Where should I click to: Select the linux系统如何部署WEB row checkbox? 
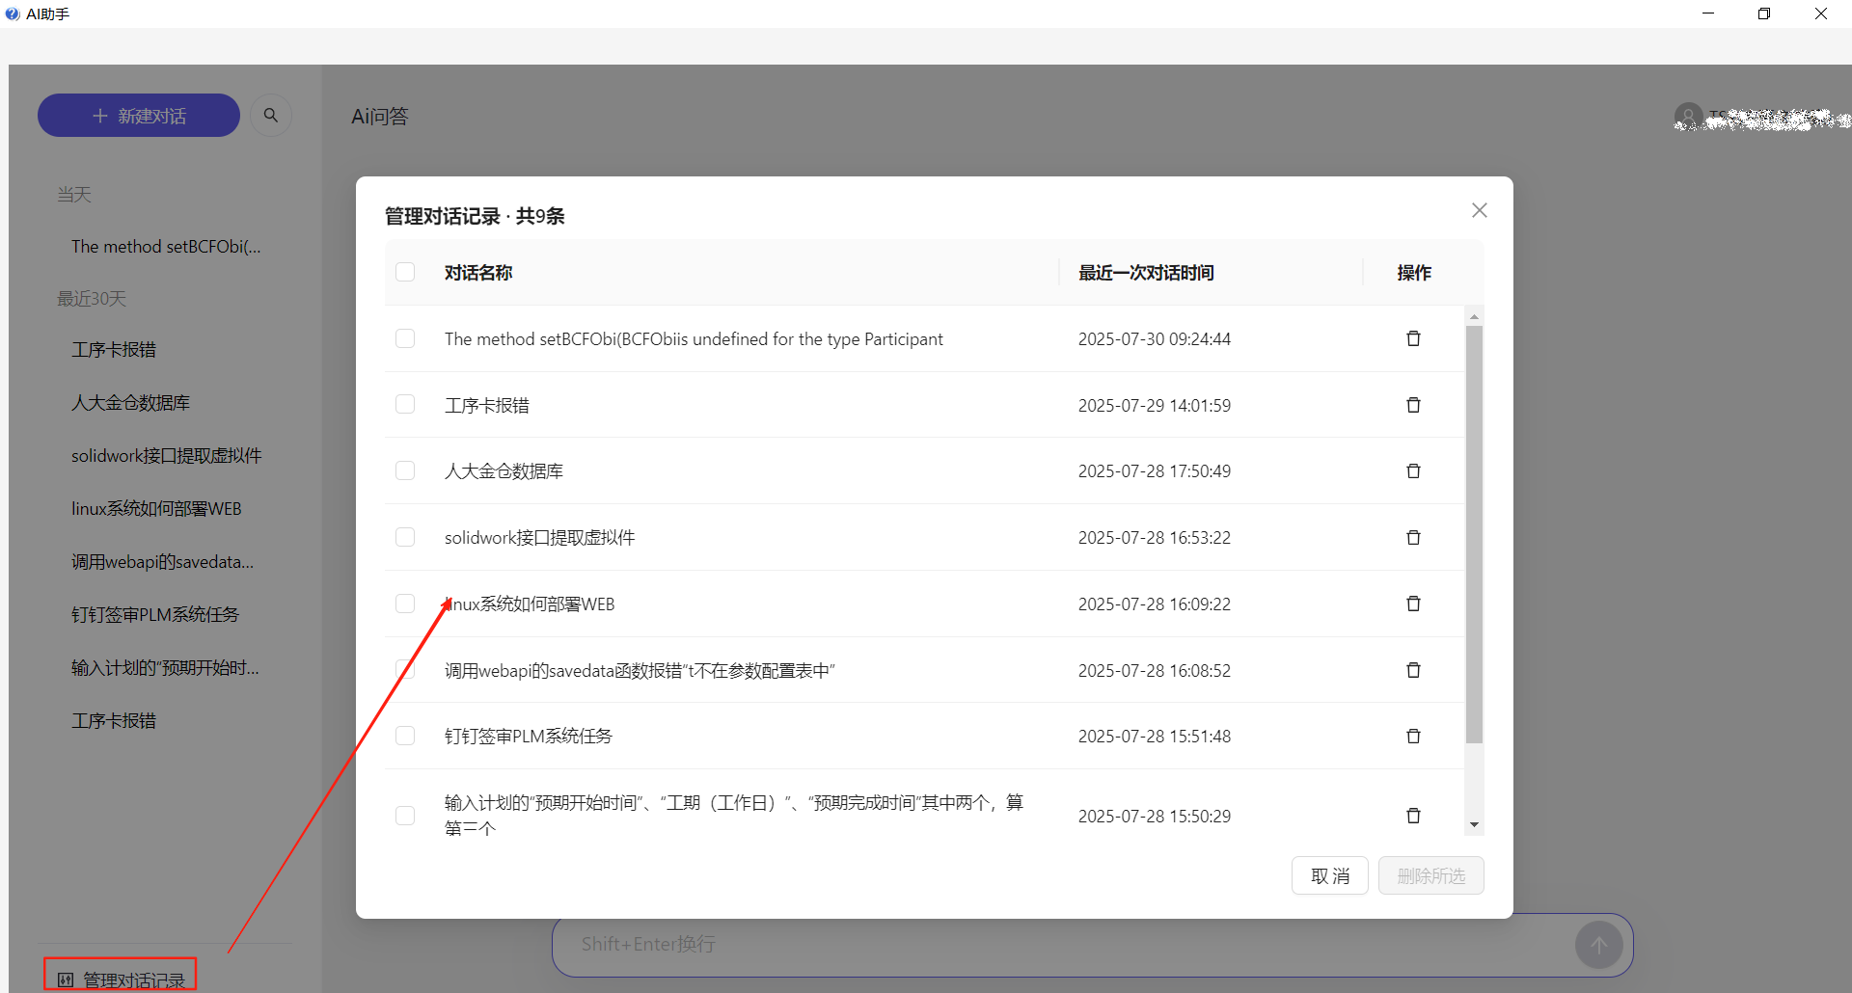tap(405, 604)
